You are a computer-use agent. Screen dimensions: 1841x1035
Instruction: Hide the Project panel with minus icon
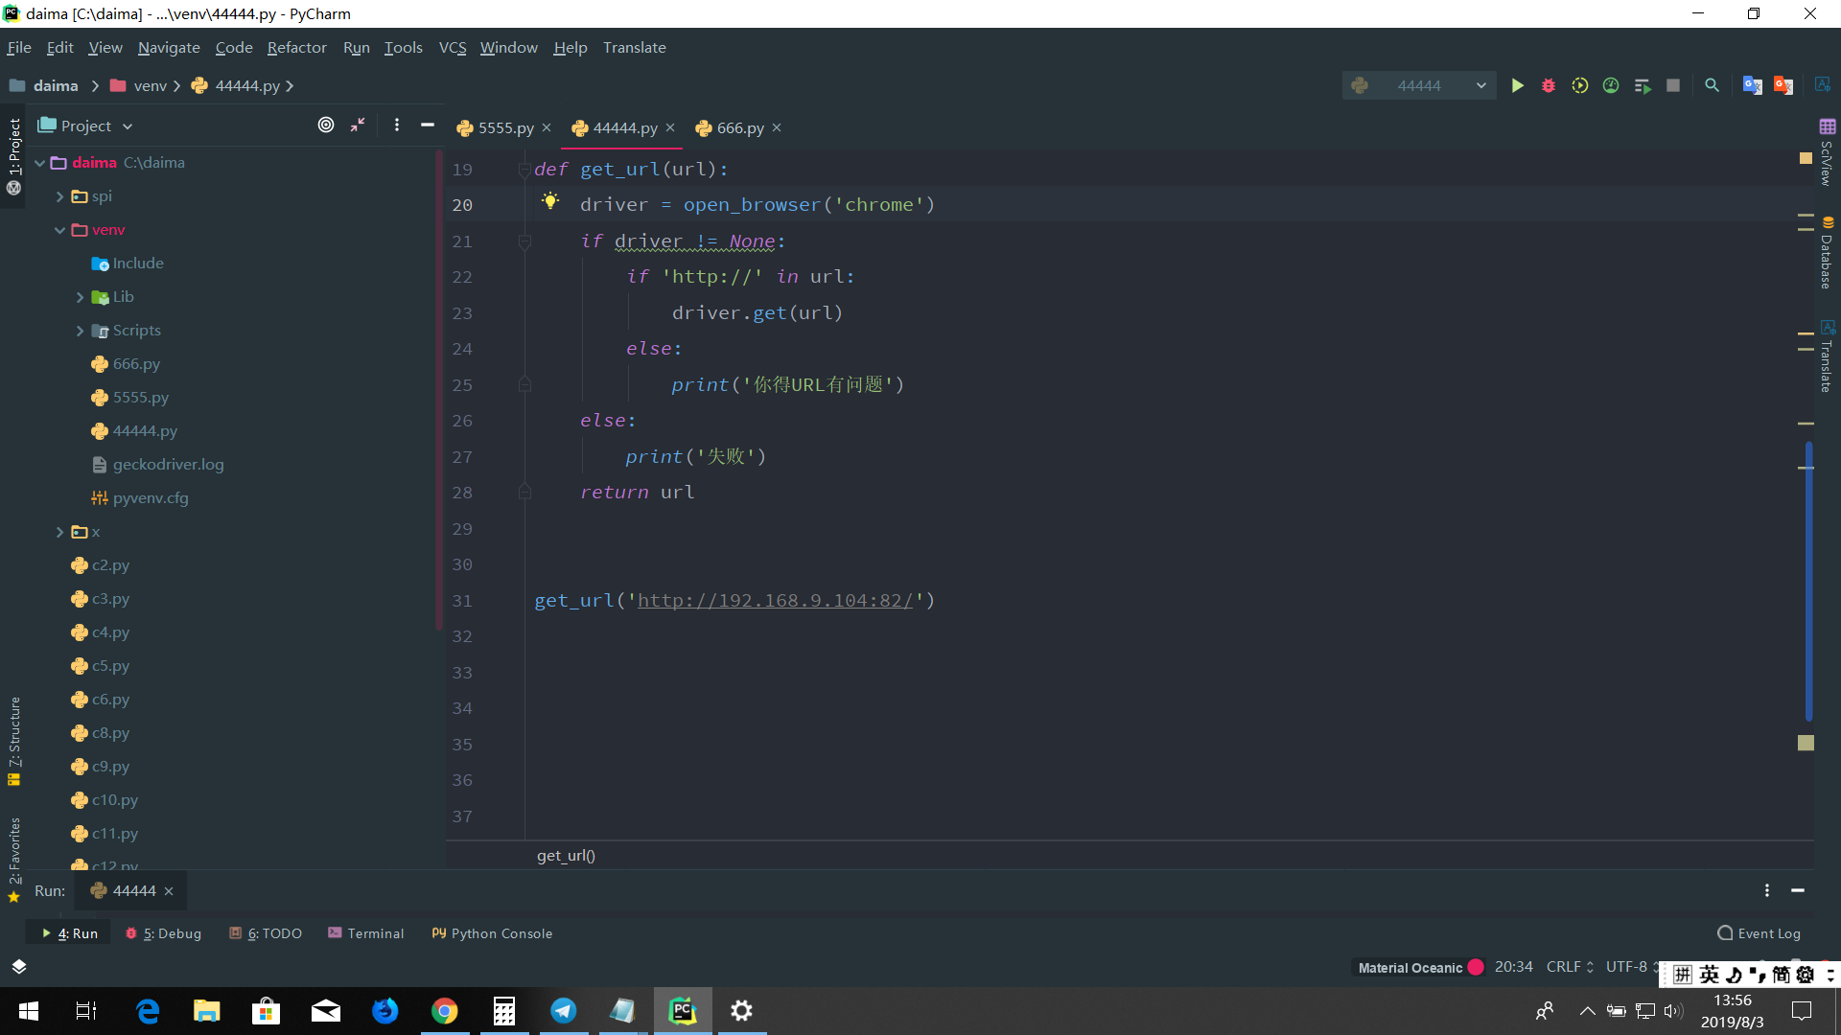428,125
